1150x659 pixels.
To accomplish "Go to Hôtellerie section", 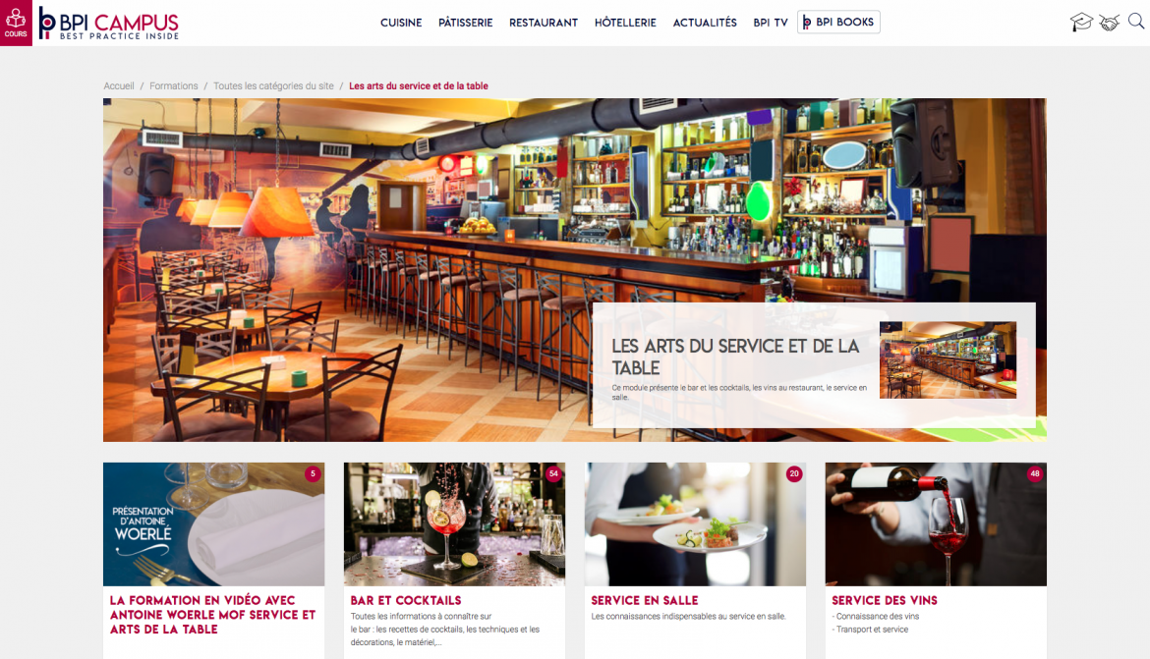I will (625, 23).
